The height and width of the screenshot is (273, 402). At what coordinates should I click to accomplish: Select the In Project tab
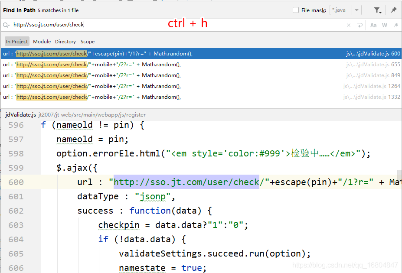[x=17, y=42]
